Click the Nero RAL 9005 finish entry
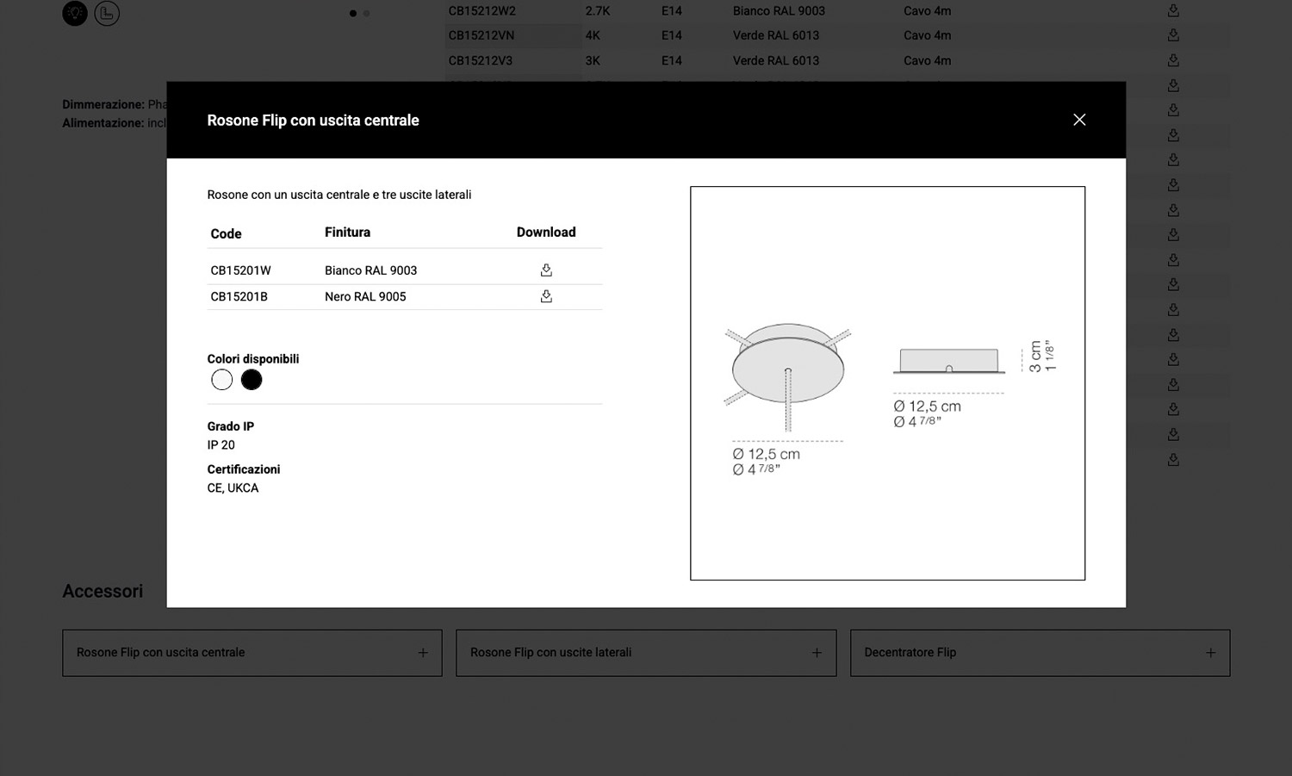 (365, 296)
